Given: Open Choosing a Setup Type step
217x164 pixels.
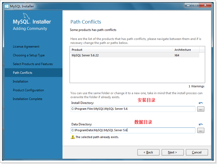Looking at the screenshot, I should tap(29, 55).
